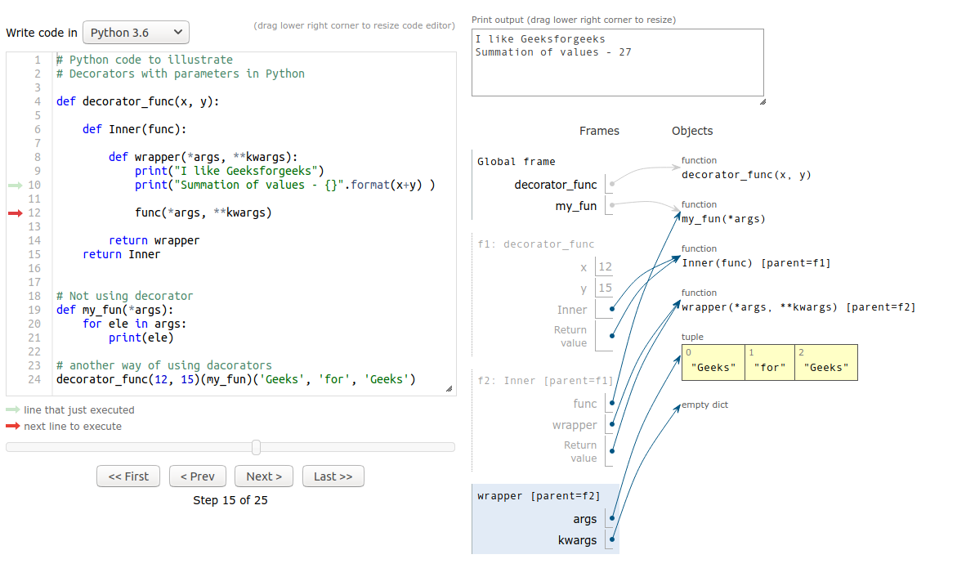Screen dimensions: 966x568
Task: Click the red arrow beside line 12
Action: tap(16, 213)
